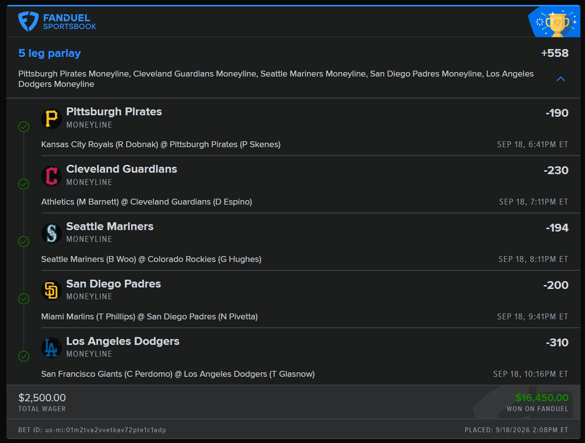This screenshot has width=585, height=443.
Task: Click the 'Cleveland Guardians' leg title
Action: tap(122, 169)
